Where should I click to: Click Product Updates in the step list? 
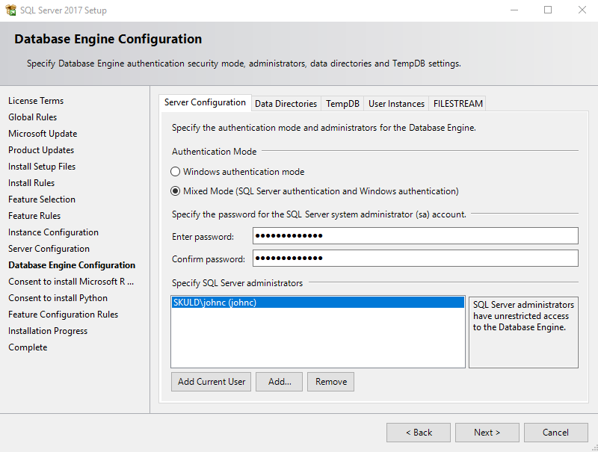pos(41,150)
